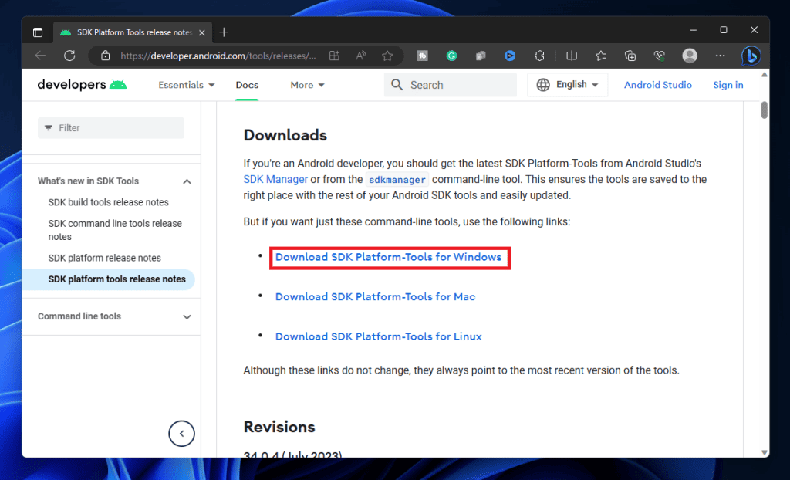The image size is (790, 480).
Task: Add this page to favorites with the star
Action: 388,55
